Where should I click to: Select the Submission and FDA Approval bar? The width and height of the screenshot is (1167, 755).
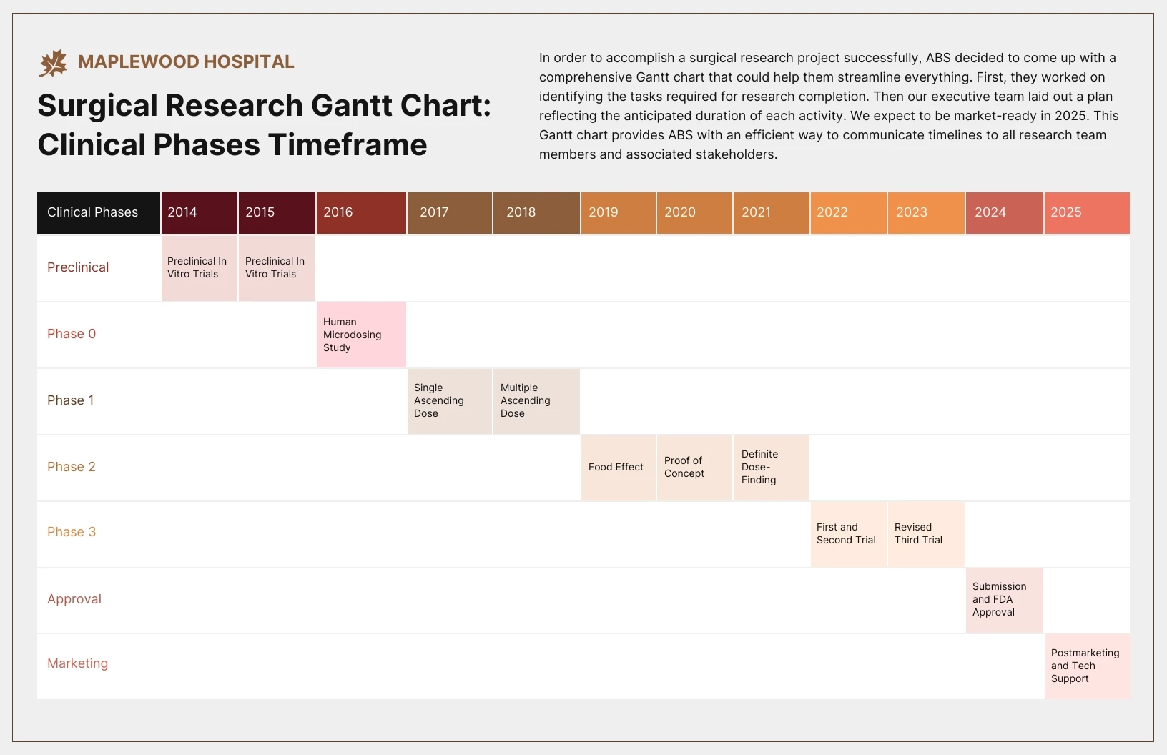pyautogui.click(x=1003, y=600)
